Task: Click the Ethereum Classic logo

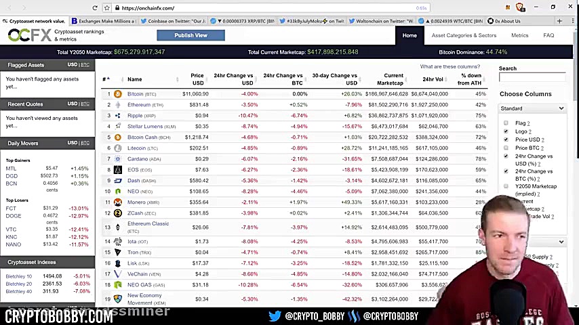Action: tap(118, 227)
